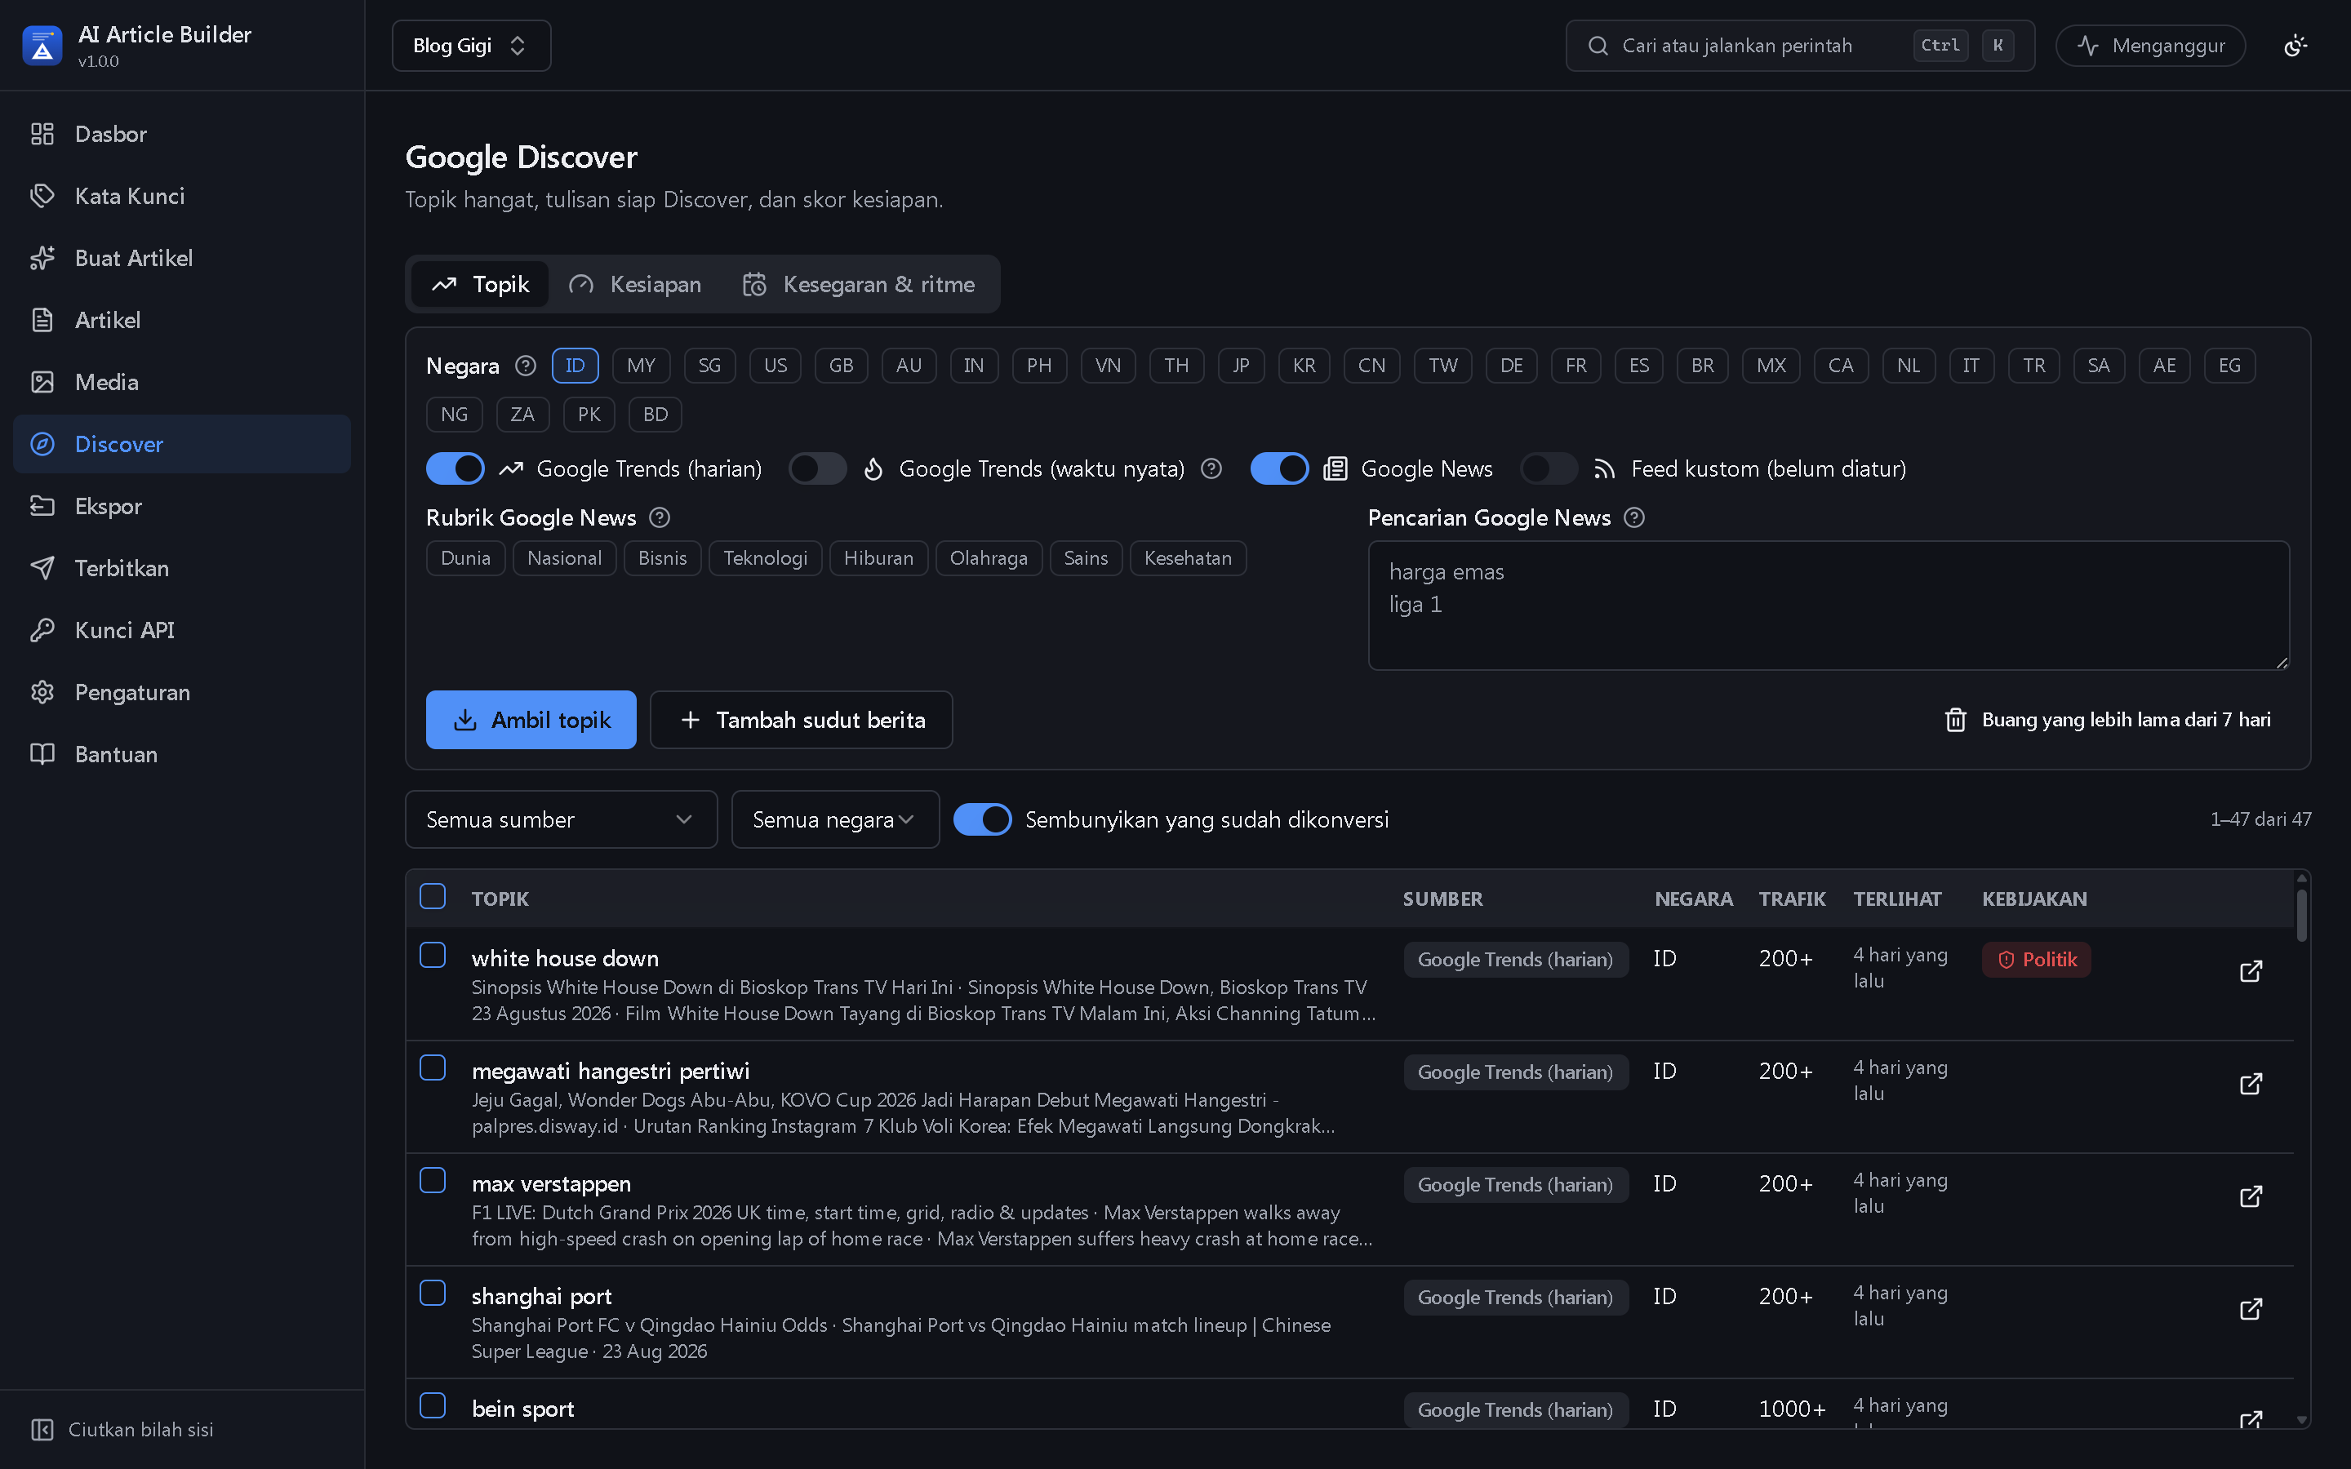This screenshot has width=2351, height=1469.
Task: Turn off Google Trends (harian) toggle
Action: click(455, 468)
